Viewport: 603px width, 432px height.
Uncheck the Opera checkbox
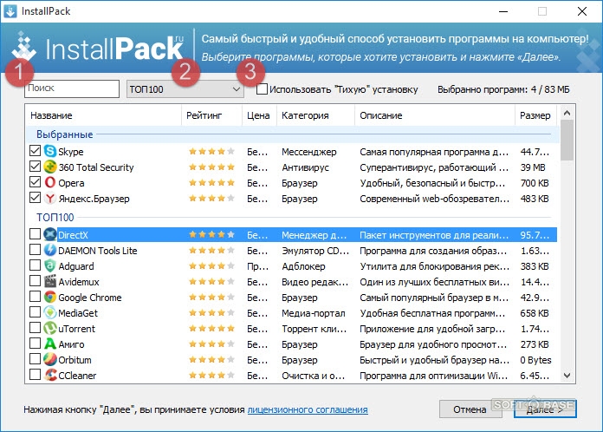coord(35,182)
